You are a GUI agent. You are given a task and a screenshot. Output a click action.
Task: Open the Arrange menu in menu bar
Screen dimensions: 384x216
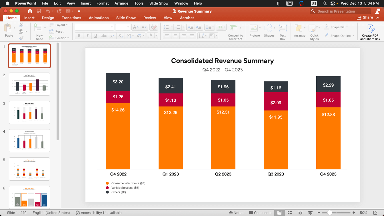pyautogui.click(x=121, y=3)
